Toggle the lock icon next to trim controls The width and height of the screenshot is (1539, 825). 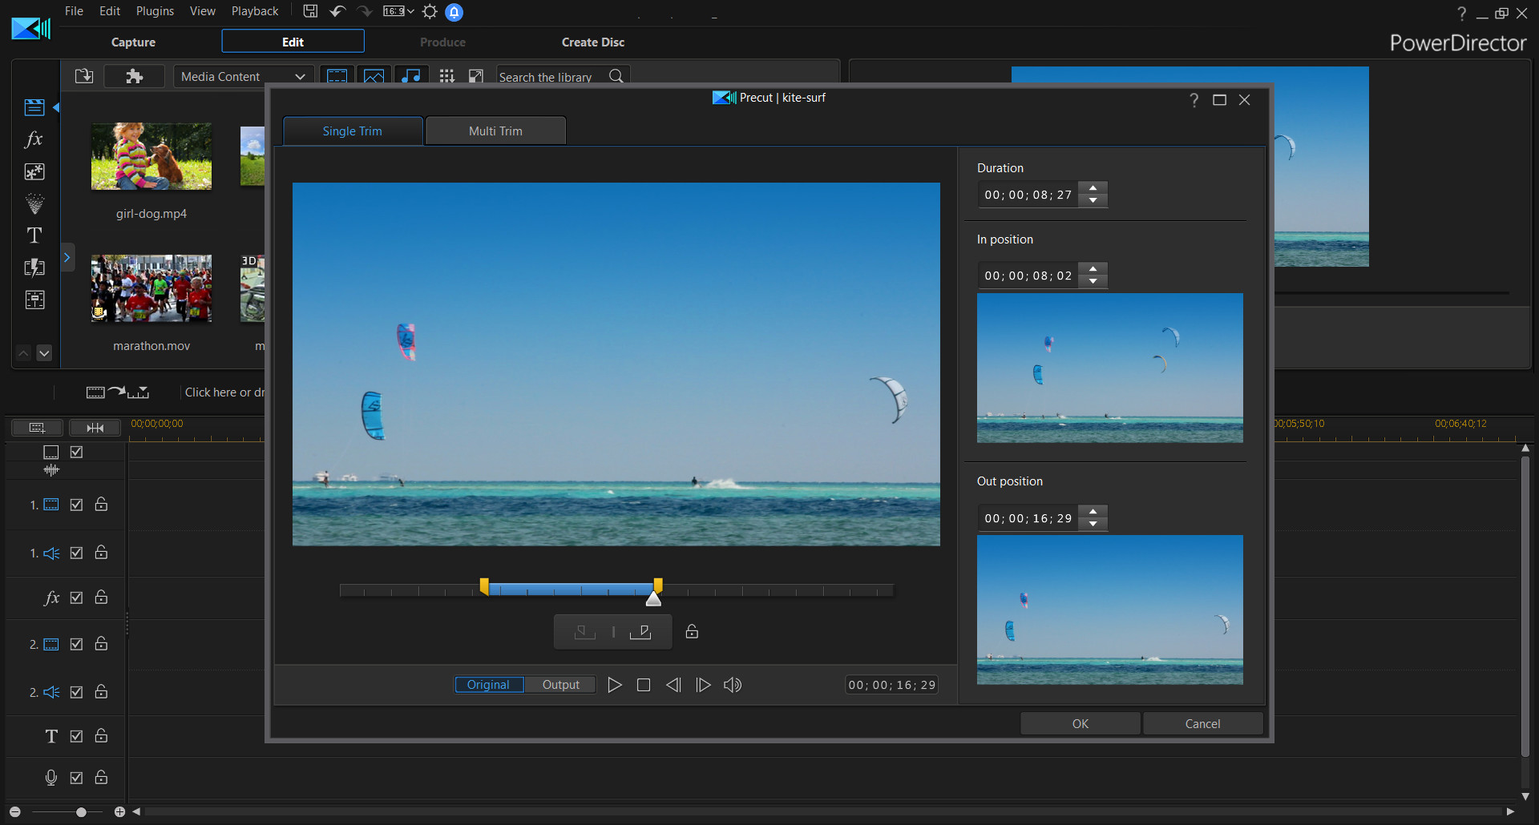pyautogui.click(x=691, y=632)
